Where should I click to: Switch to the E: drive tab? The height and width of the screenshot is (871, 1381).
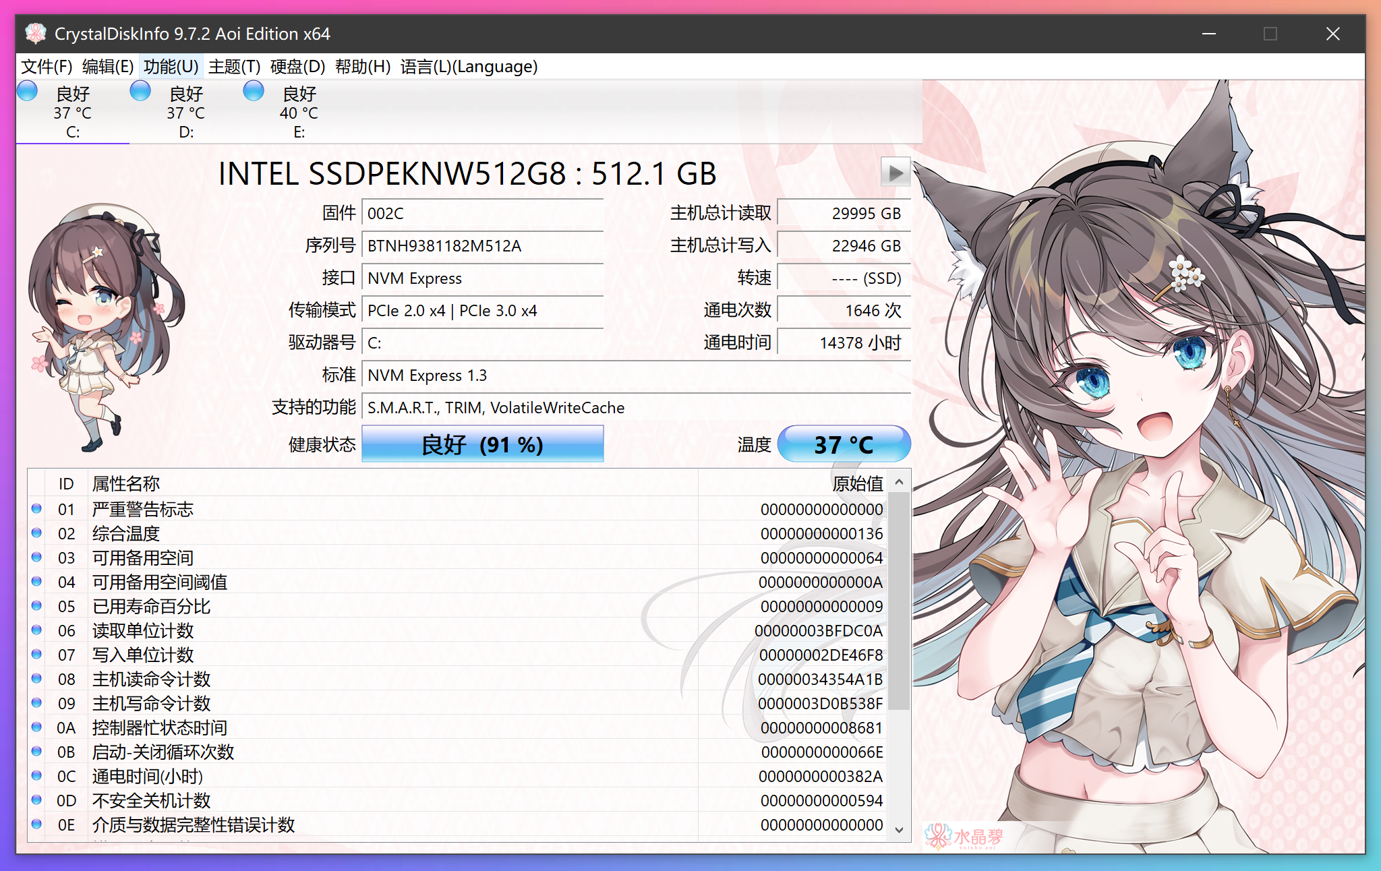298,111
